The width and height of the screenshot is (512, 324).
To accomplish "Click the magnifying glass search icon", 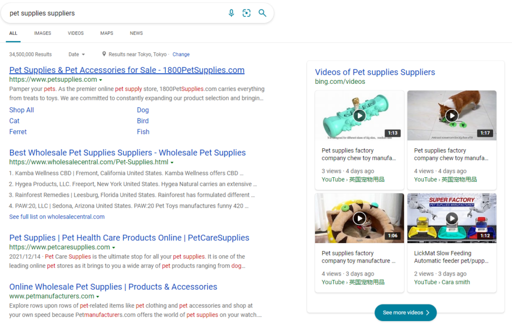I will (262, 13).
